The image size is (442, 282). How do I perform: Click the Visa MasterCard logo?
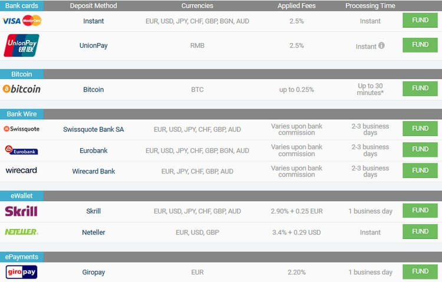tap(22, 21)
